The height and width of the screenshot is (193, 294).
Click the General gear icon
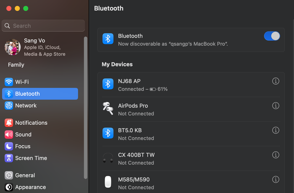pos(9,175)
